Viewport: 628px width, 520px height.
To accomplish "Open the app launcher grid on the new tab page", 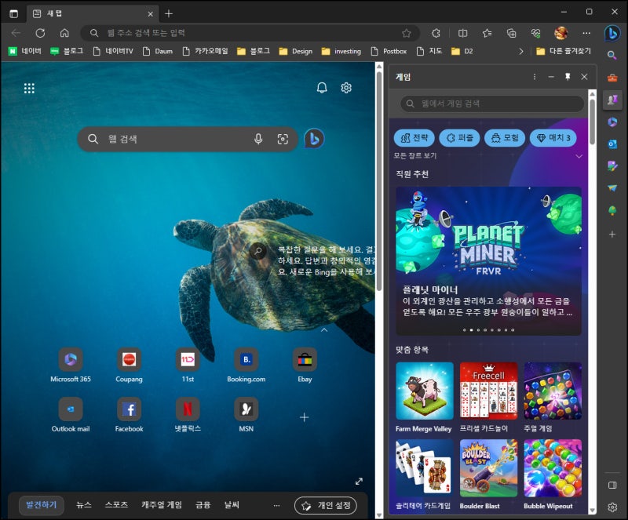I will tap(29, 88).
